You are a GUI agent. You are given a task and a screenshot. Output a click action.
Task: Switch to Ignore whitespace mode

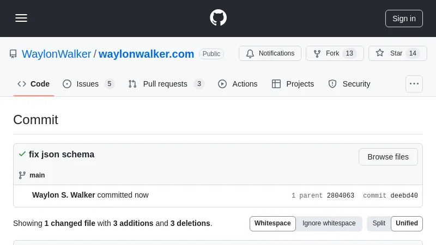click(329, 223)
